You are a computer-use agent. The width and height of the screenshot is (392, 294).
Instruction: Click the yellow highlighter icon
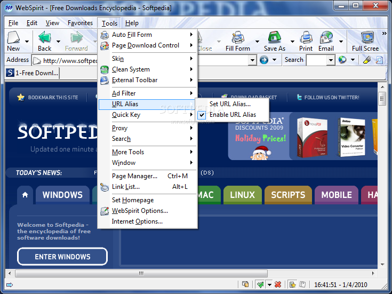366,60
